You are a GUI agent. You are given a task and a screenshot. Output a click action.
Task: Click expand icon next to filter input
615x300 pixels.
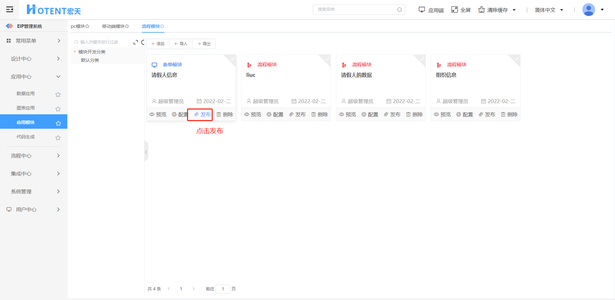[135, 42]
